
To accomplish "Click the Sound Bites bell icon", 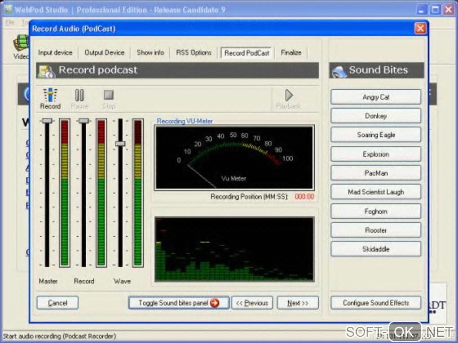I will click(339, 71).
